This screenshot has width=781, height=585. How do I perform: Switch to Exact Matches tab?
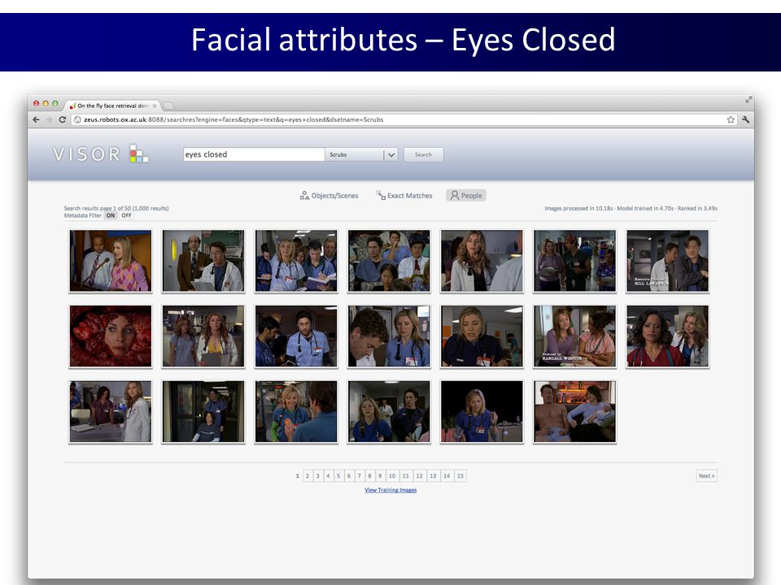(x=404, y=196)
